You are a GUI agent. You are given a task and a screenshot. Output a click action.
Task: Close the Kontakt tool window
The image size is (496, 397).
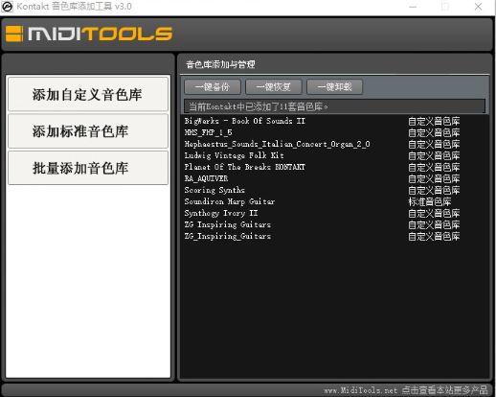tap(478, 7)
